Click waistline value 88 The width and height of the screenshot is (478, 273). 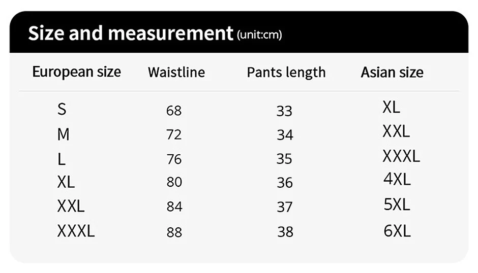pyautogui.click(x=174, y=232)
